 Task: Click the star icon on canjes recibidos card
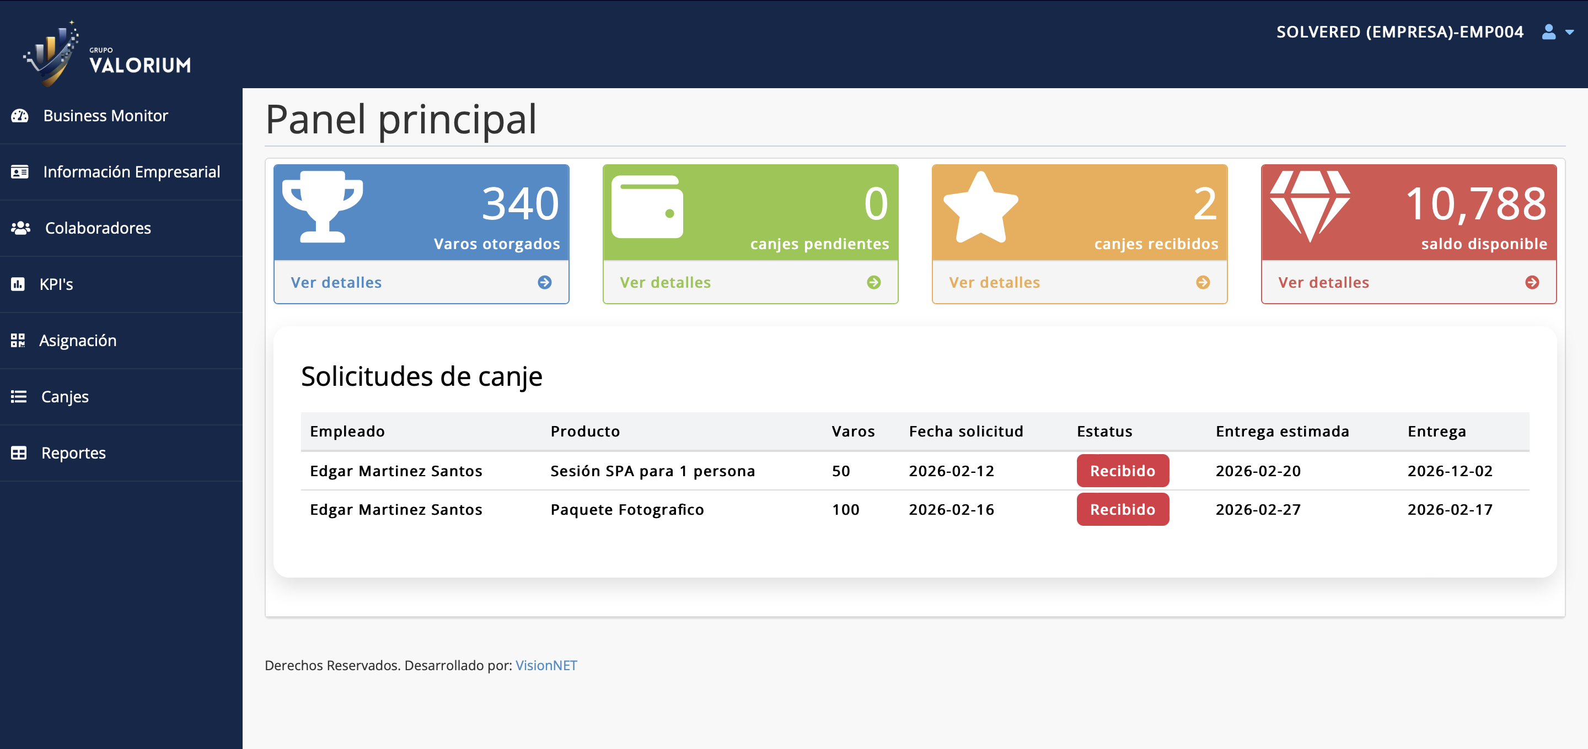(x=981, y=207)
